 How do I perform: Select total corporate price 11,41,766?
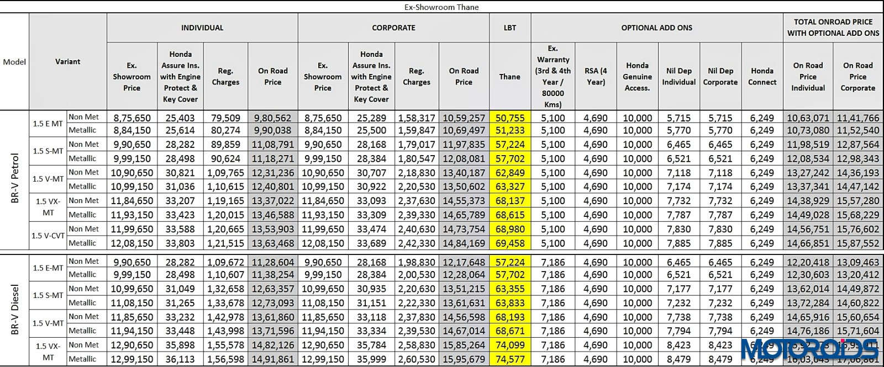[x=858, y=118]
